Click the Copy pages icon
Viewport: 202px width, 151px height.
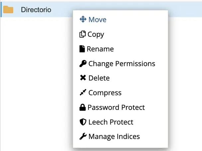coord(82,34)
